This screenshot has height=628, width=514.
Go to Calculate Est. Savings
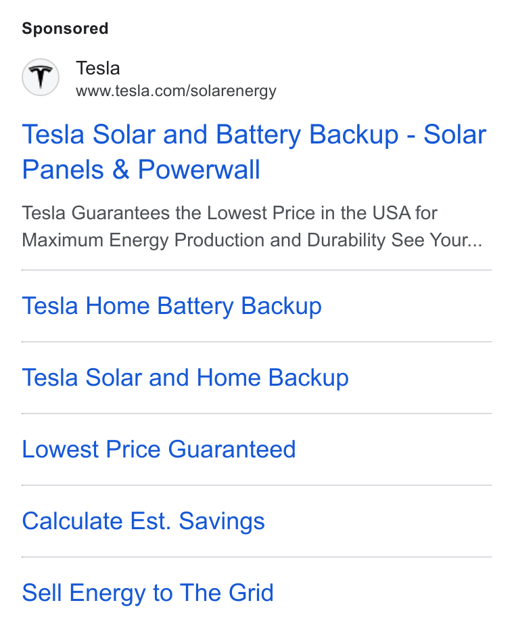pyautogui.click(x=143, y=522)
